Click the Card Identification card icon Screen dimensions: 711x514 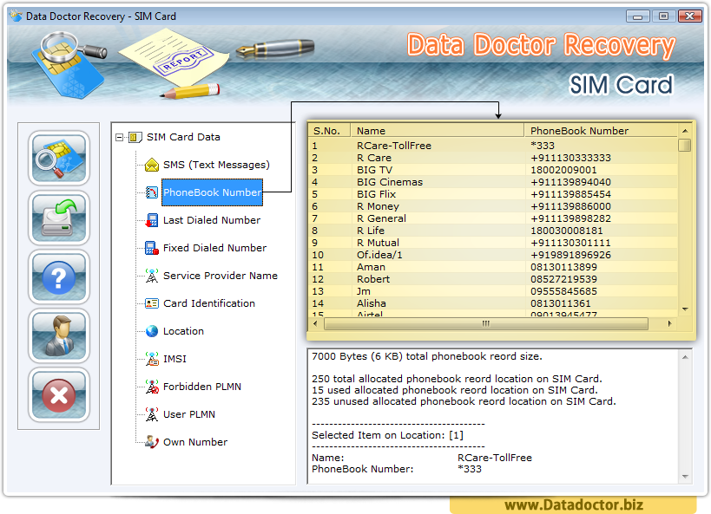pyautogui.click(x=151, y=303)
